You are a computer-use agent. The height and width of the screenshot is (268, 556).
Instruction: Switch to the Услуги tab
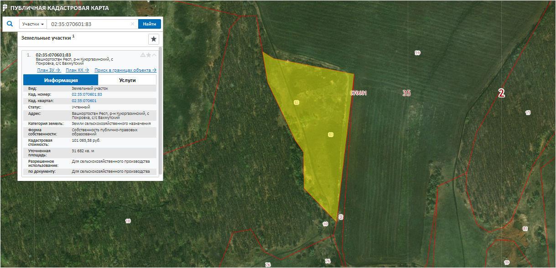coord(127,80)
